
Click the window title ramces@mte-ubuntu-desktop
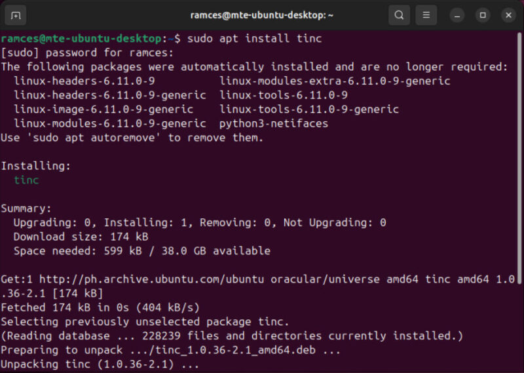261,15
